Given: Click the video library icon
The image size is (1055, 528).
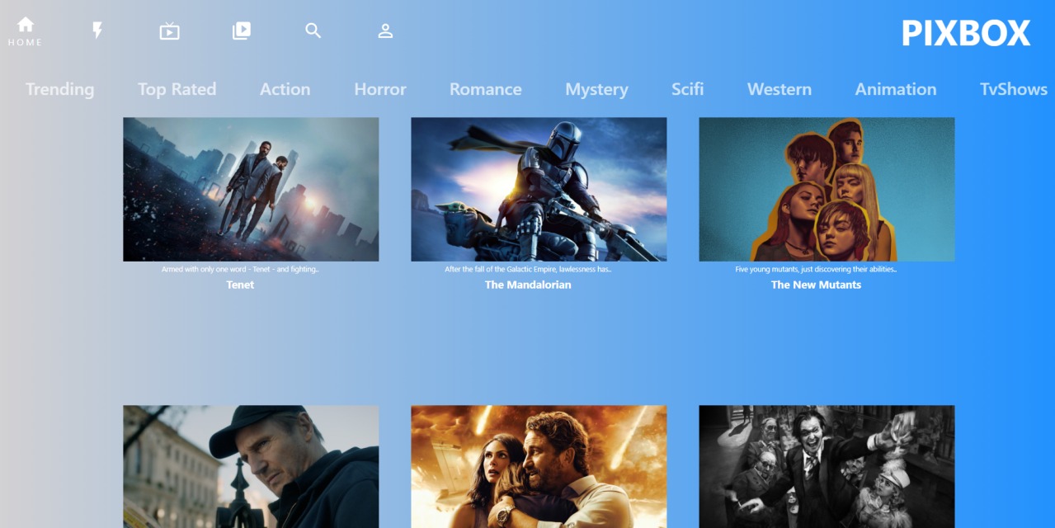Looking at the screenshot, I should click(x=241, y=31).
